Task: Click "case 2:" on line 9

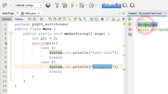Action: pyautogui.click(x=48, y=62)
